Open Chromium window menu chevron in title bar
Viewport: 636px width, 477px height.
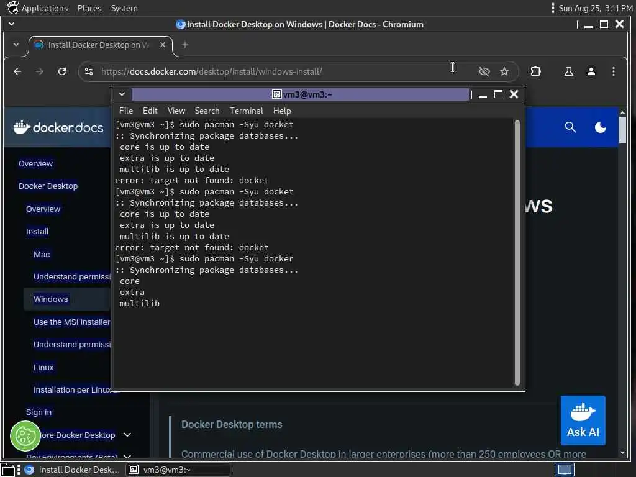(11, 24)
